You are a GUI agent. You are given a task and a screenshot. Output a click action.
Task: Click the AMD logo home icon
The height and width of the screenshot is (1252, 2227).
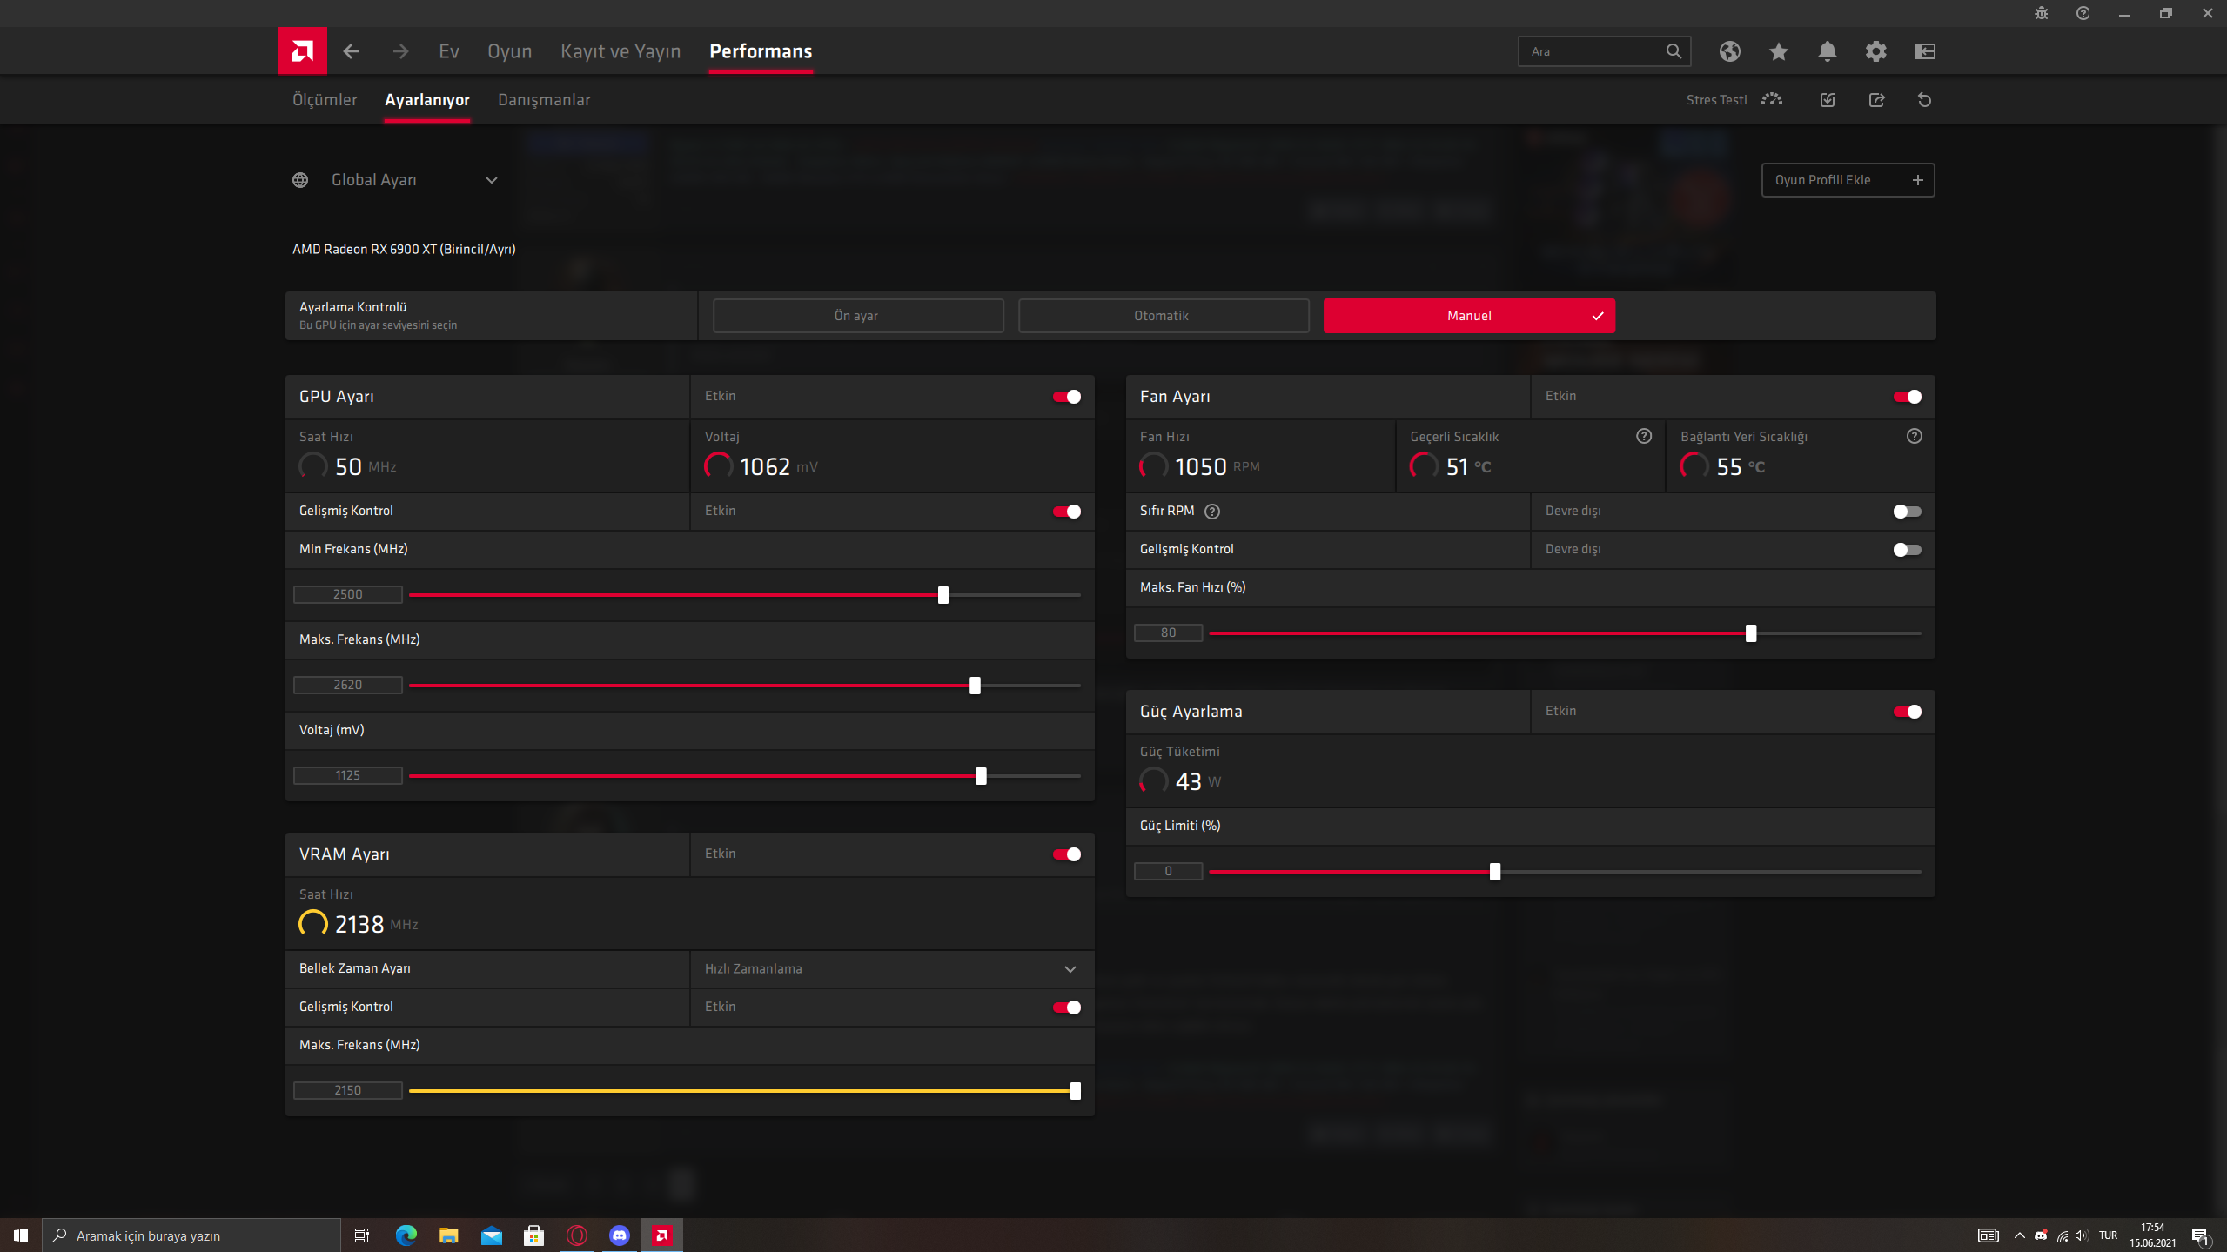pos(302,51)
